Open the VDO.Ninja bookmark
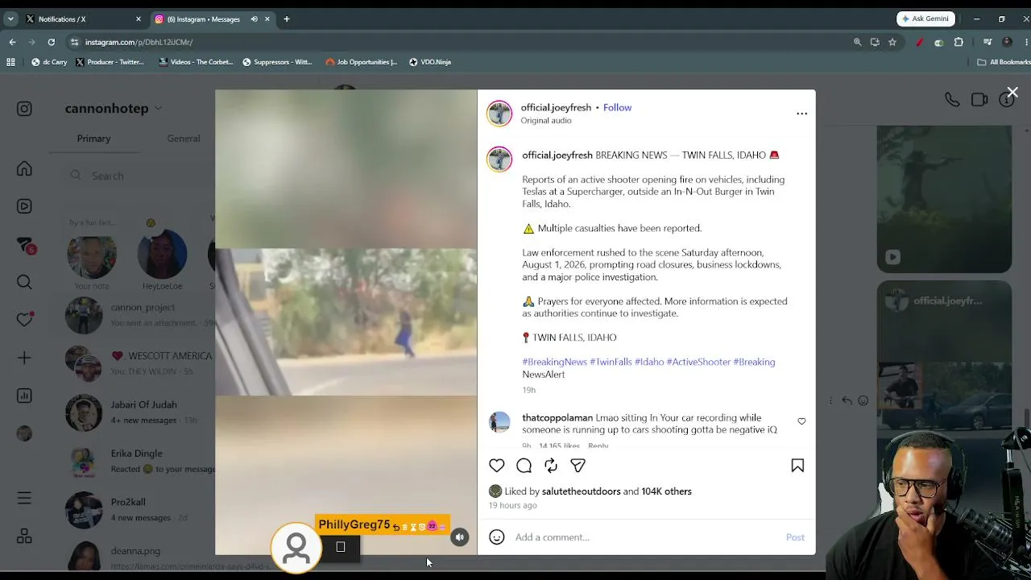This screenshot has width=1031, height=580. [x=430, y=62]
